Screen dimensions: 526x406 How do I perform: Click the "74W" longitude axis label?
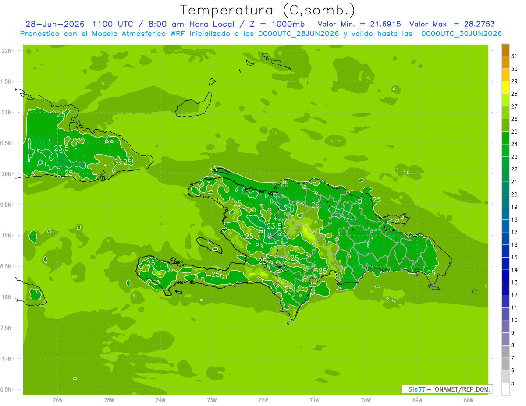tap(160, 400)
